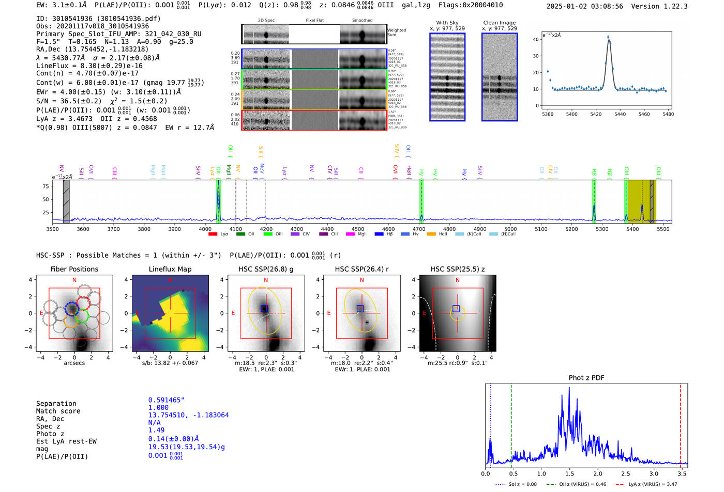Click the green dashed OII z line in PDF

point(511,425)
